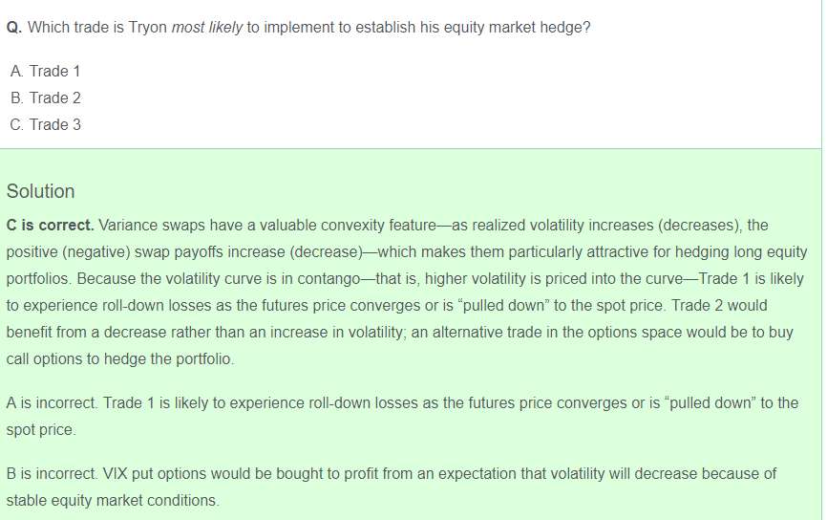The image size is (827, 520).
Task: Click the bold "Q." question label
Action: point(14,27)
